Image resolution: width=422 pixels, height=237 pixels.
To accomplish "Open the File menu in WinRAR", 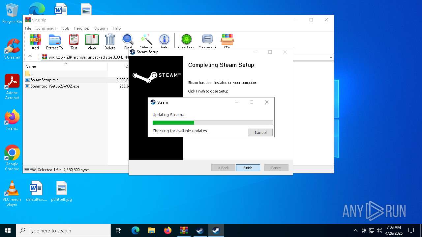I will pos(28,28).
